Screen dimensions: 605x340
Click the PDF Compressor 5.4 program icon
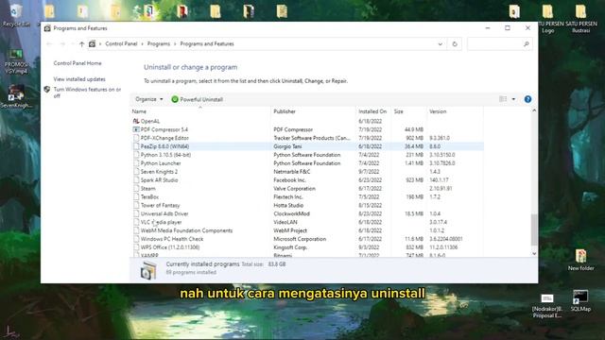coord(136,129)
